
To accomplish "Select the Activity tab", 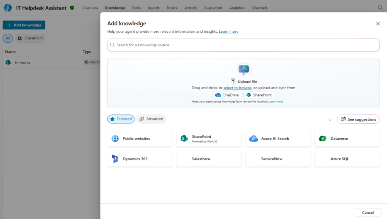I will pyautogui.click(x=191, y=8).
